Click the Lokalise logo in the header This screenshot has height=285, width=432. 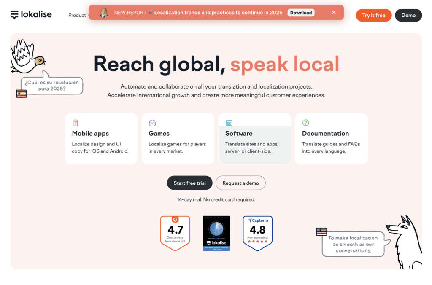pyautogui.click(x=31, y=14)
